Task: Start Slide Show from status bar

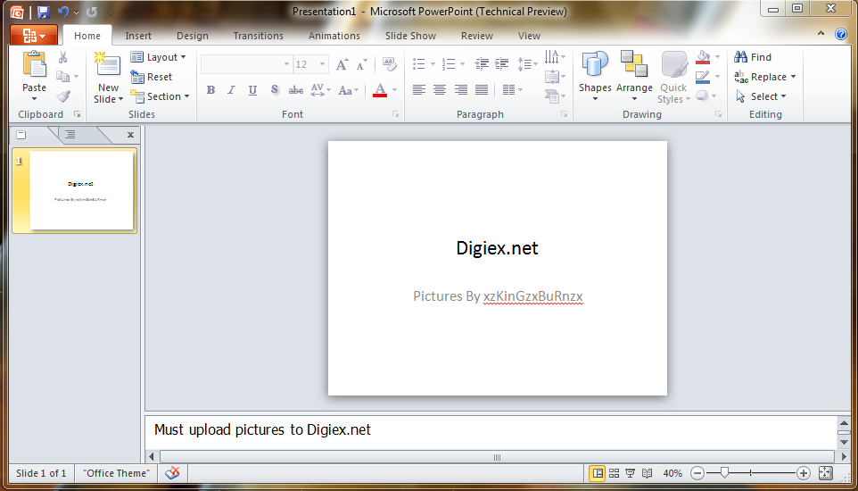Action: (x=631, y=473)
